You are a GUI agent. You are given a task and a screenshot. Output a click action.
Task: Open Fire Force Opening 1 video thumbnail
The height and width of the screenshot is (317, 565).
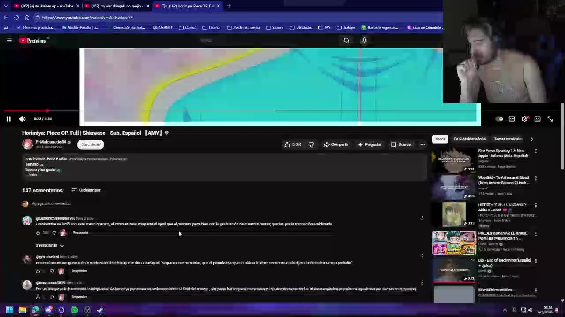click(x=454, y=160)
